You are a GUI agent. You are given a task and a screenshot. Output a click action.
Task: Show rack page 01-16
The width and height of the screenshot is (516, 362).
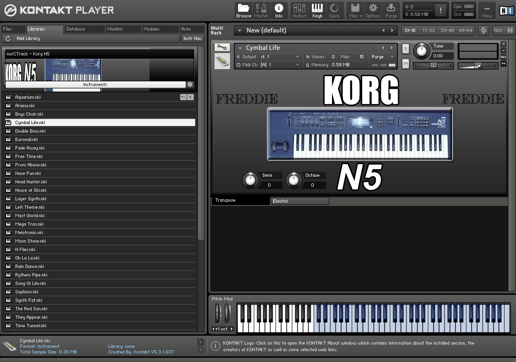tap(410, 31)
